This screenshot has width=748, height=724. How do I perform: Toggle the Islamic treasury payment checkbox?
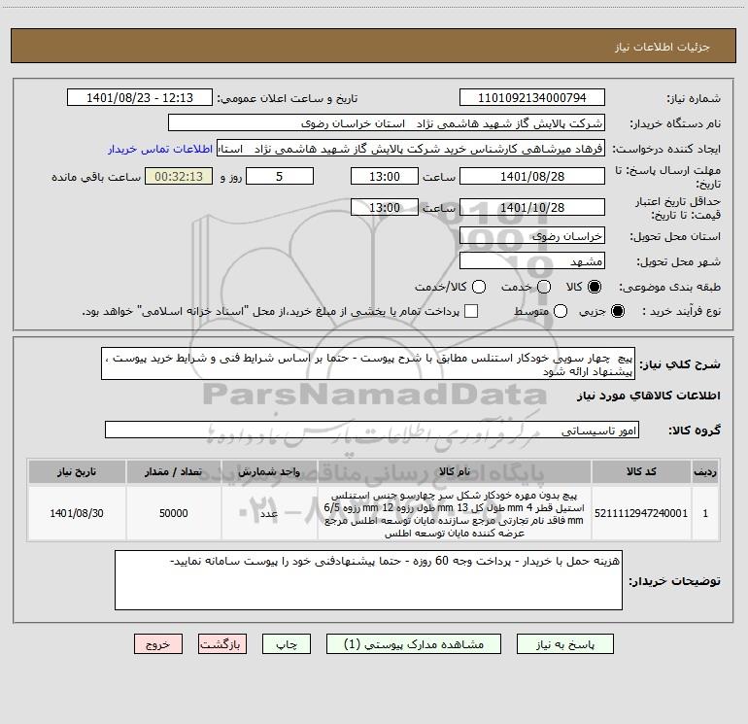[x=471, y=311]
